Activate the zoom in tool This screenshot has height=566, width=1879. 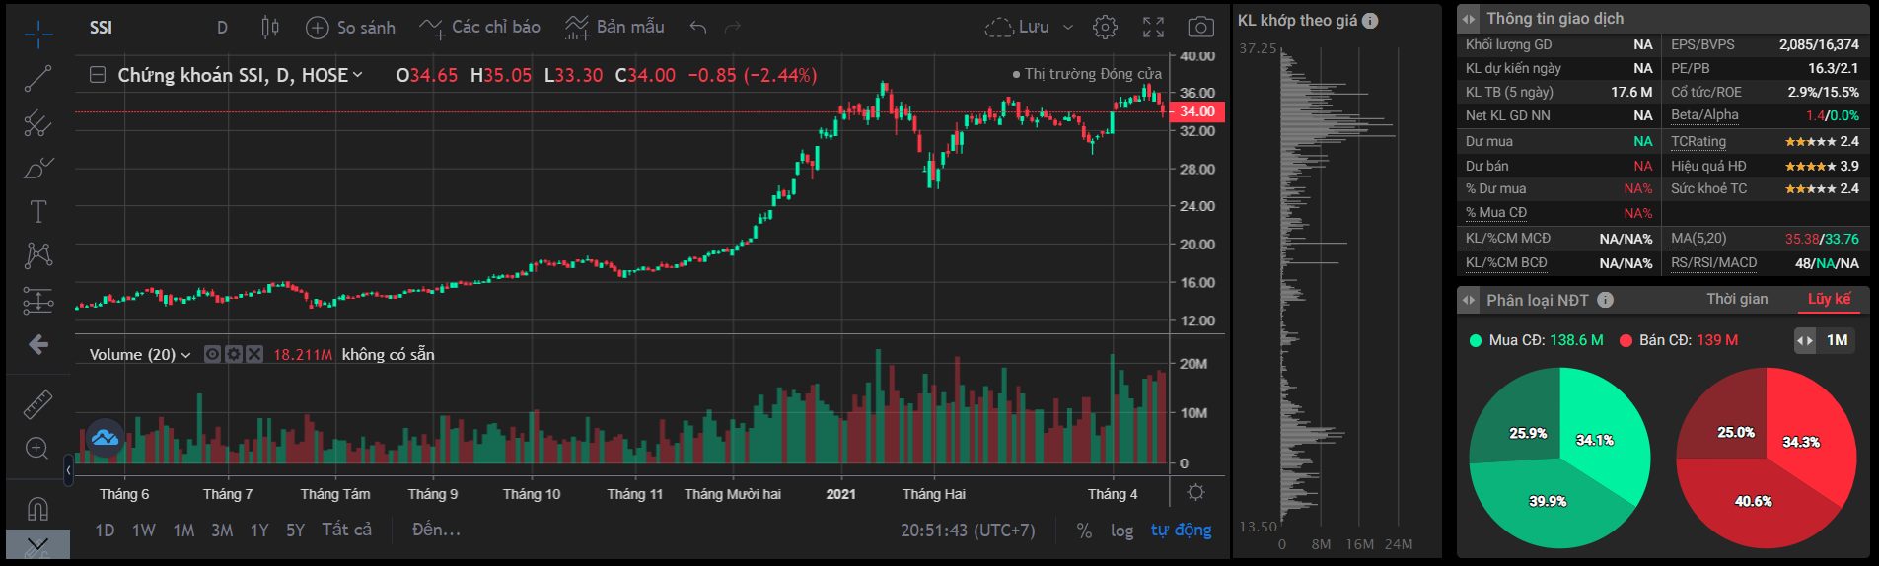(x=37, y=449)
